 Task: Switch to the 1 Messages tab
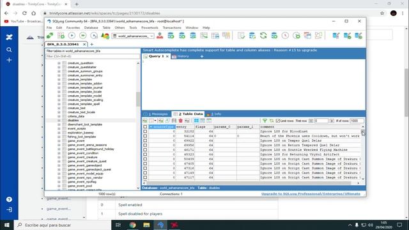[156, 114]
